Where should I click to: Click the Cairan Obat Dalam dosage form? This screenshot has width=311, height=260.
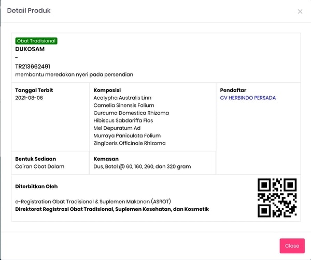[40, 166]
